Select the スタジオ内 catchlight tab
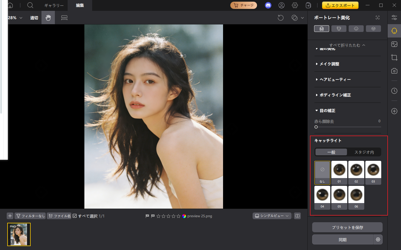This screenshot has width=401, height=250. tap(364, 152)
